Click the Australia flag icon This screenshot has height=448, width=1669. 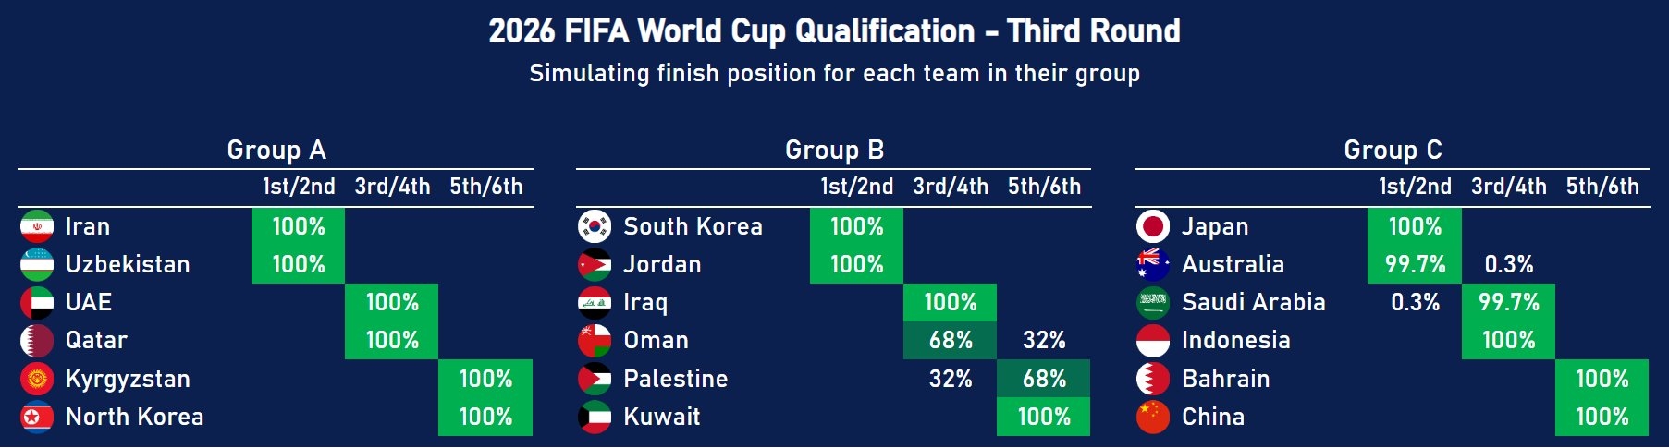tap(1153, 264)
